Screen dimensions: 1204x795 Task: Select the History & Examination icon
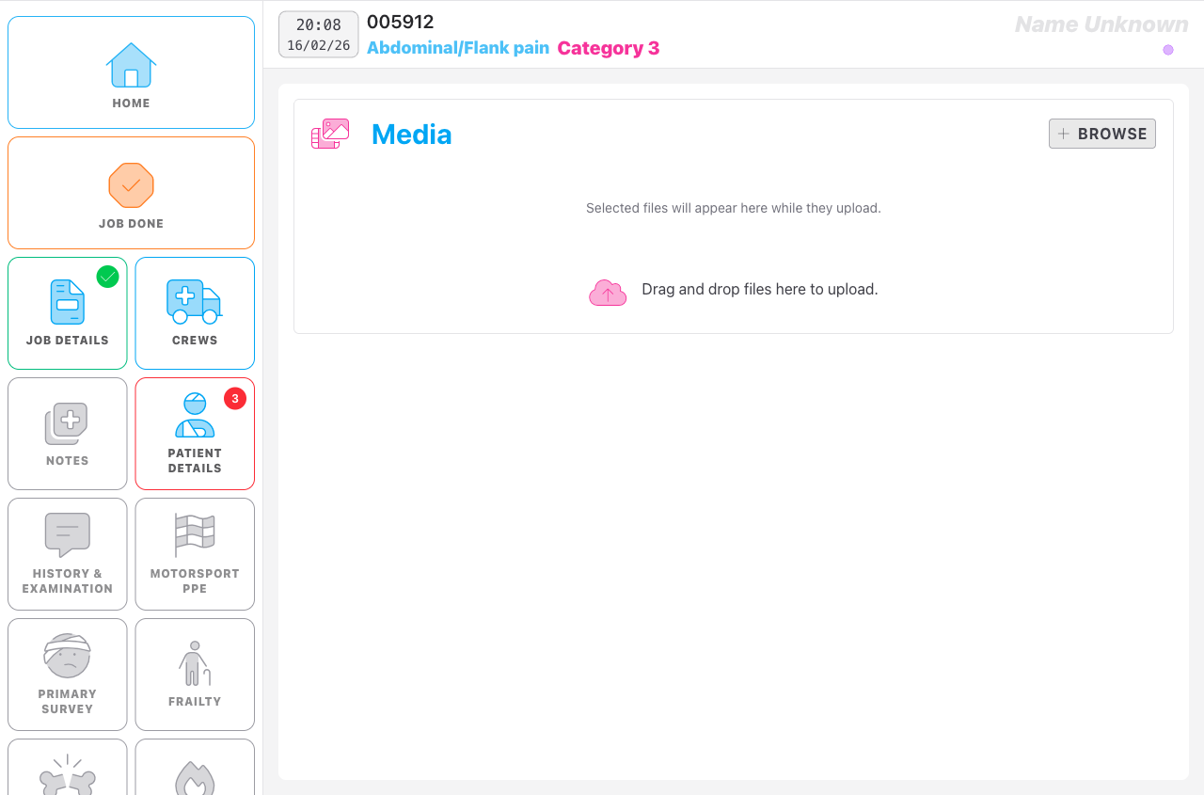point(67,534)
